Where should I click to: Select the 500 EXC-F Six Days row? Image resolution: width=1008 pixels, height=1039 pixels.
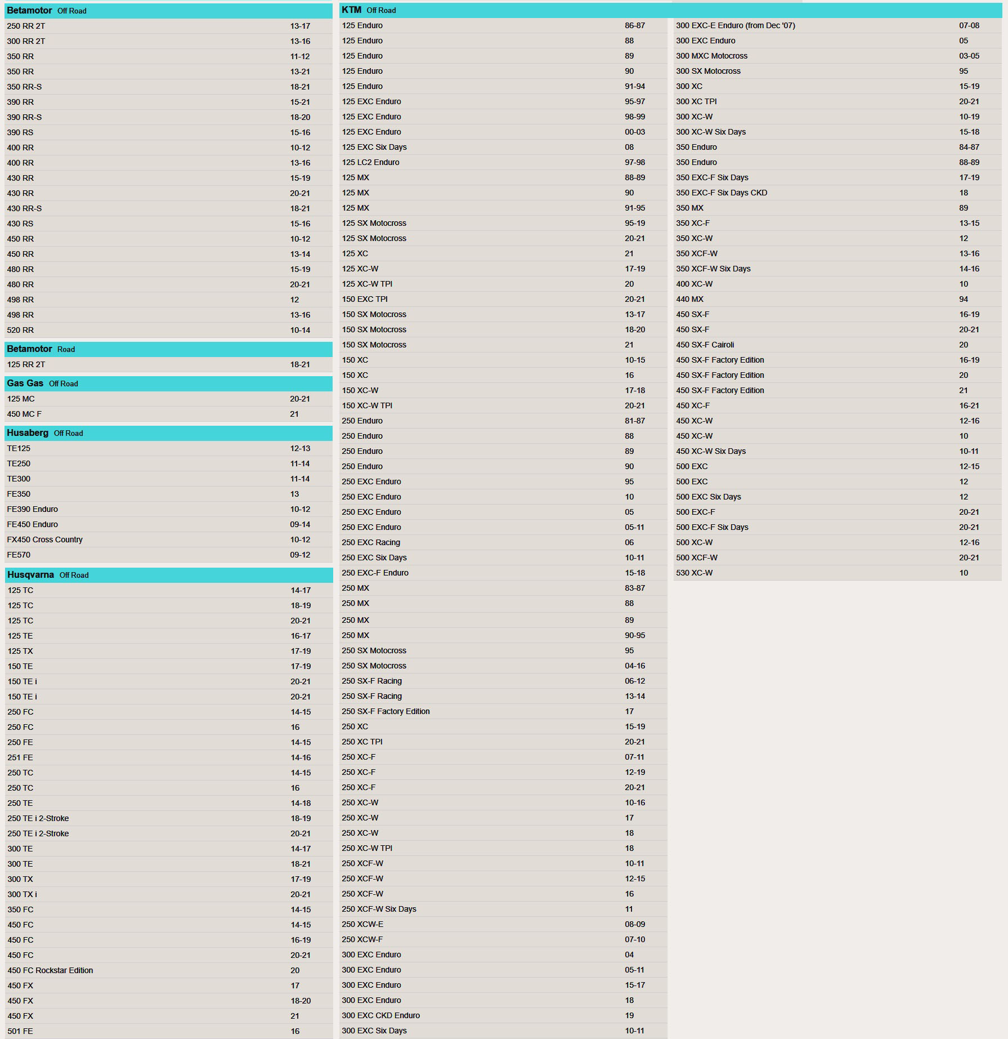[x=837, y=527]
